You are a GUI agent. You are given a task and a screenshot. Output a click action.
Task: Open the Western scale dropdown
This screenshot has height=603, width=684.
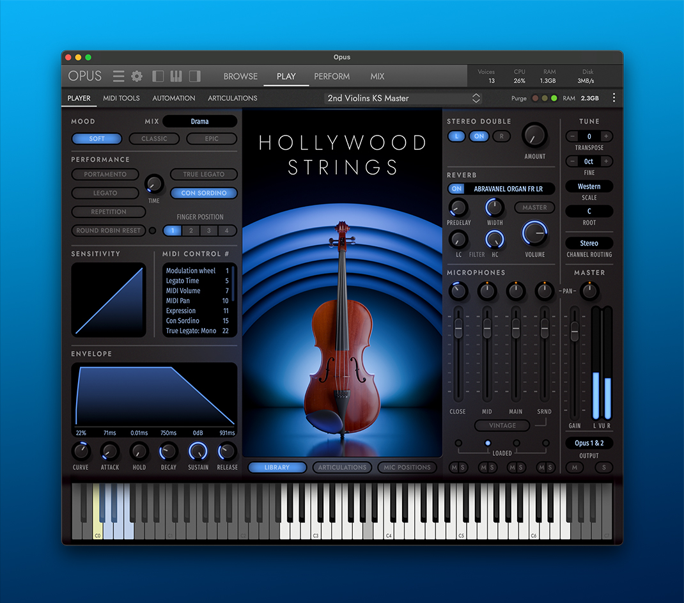pos(589,186)
